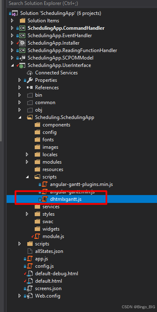Click the web globe icon of SchedulingApp.UserInterface

22,65
